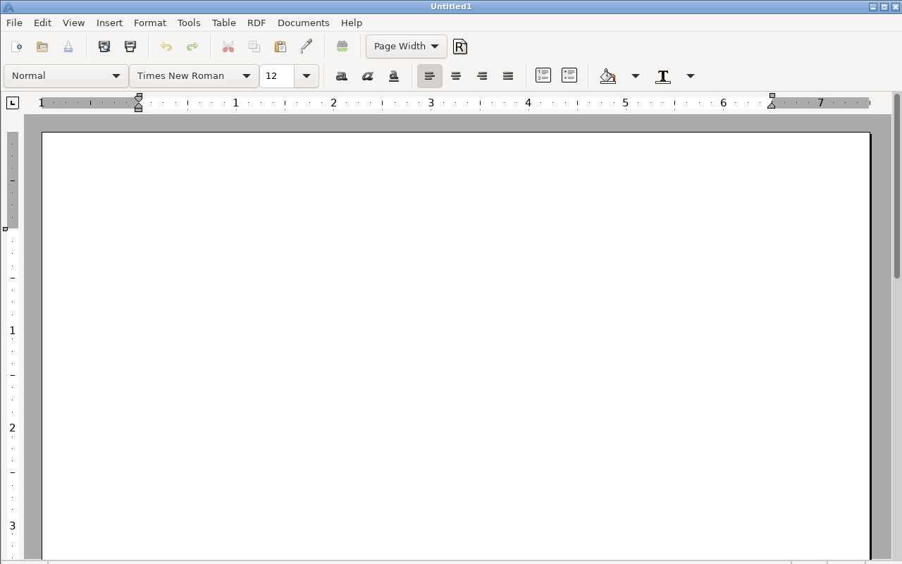The image size is (902, 564).
Task: Create a new document with New icon
Action: (16, 47)
